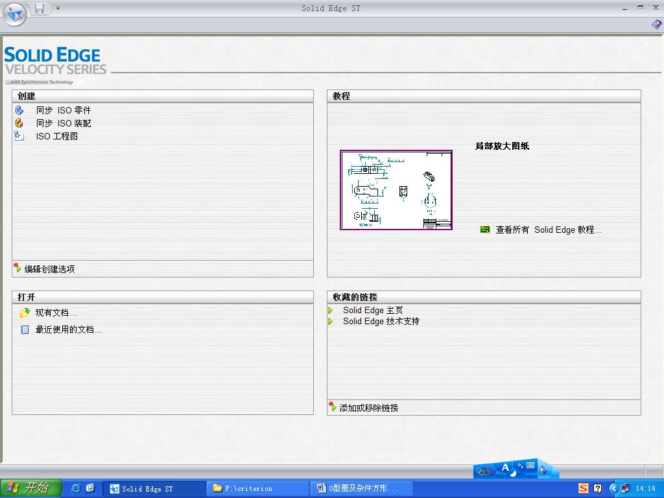Create a new 同步 ISO 零件 document

(x=64, y=110)
